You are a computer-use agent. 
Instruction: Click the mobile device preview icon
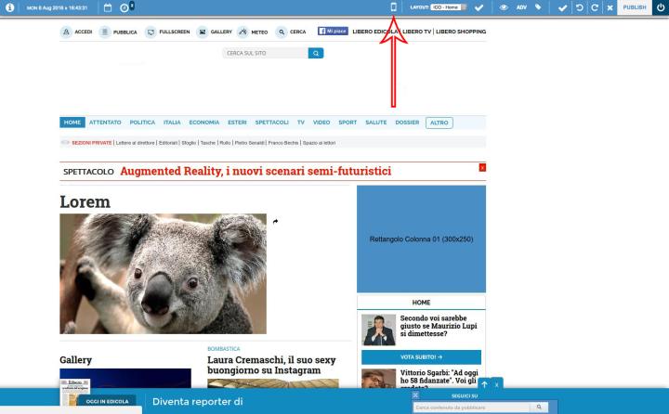(x=394, y=7)
